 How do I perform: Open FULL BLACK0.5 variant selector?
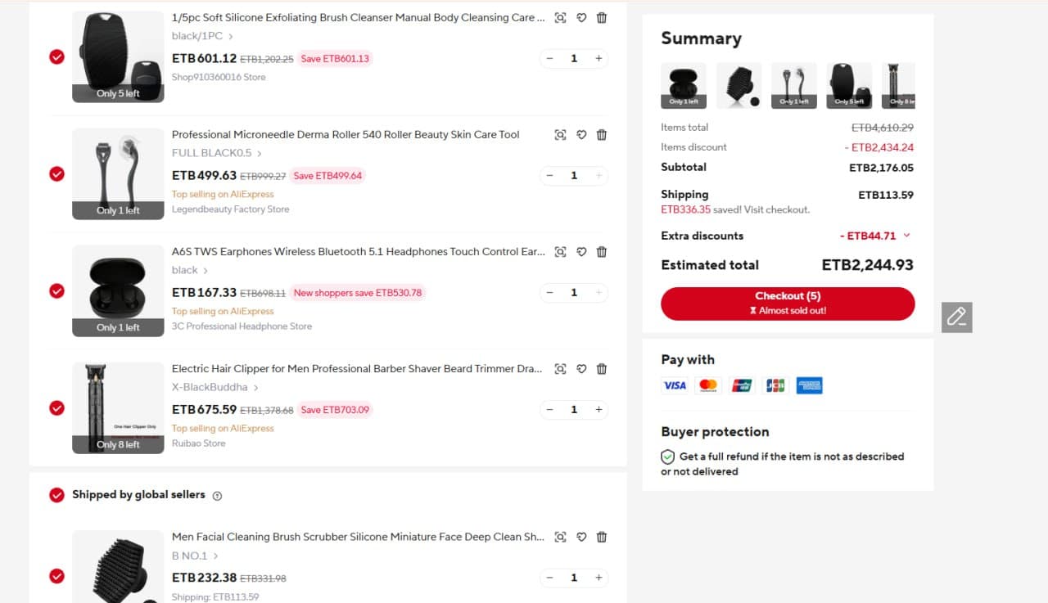tap(217, 153)
